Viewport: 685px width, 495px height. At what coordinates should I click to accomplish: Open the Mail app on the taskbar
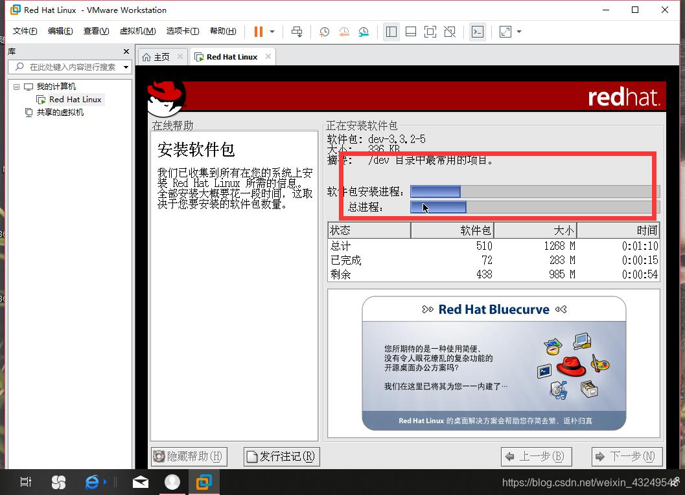[x=140, y=482]
